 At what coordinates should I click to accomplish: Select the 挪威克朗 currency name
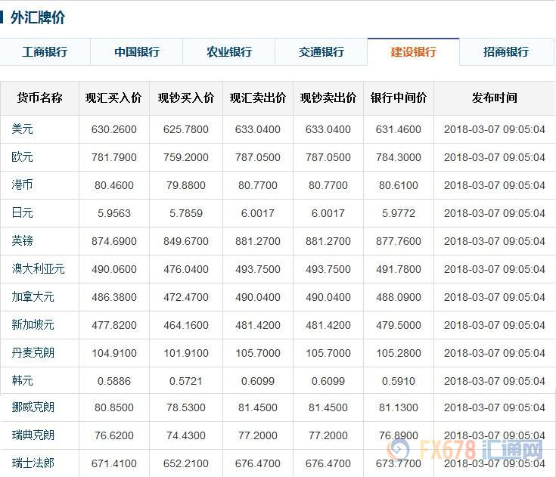tap(33, 407)
